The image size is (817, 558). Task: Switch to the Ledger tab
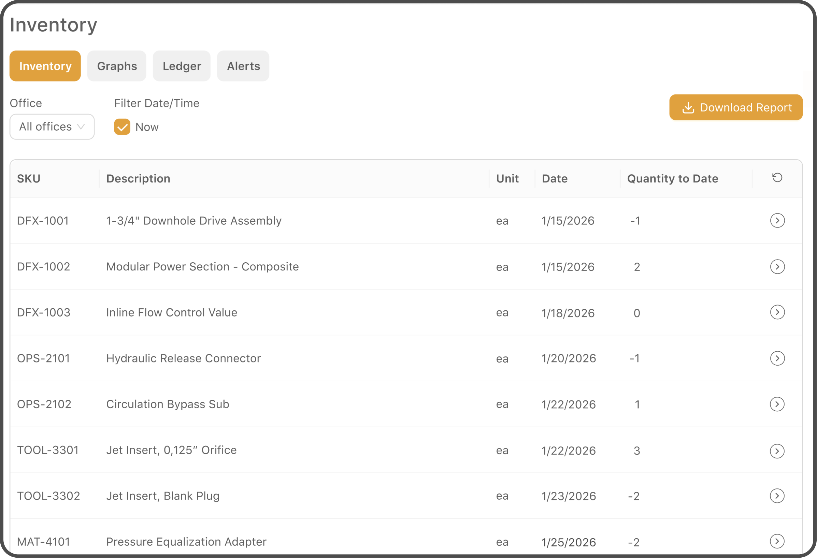click(182, 66)
